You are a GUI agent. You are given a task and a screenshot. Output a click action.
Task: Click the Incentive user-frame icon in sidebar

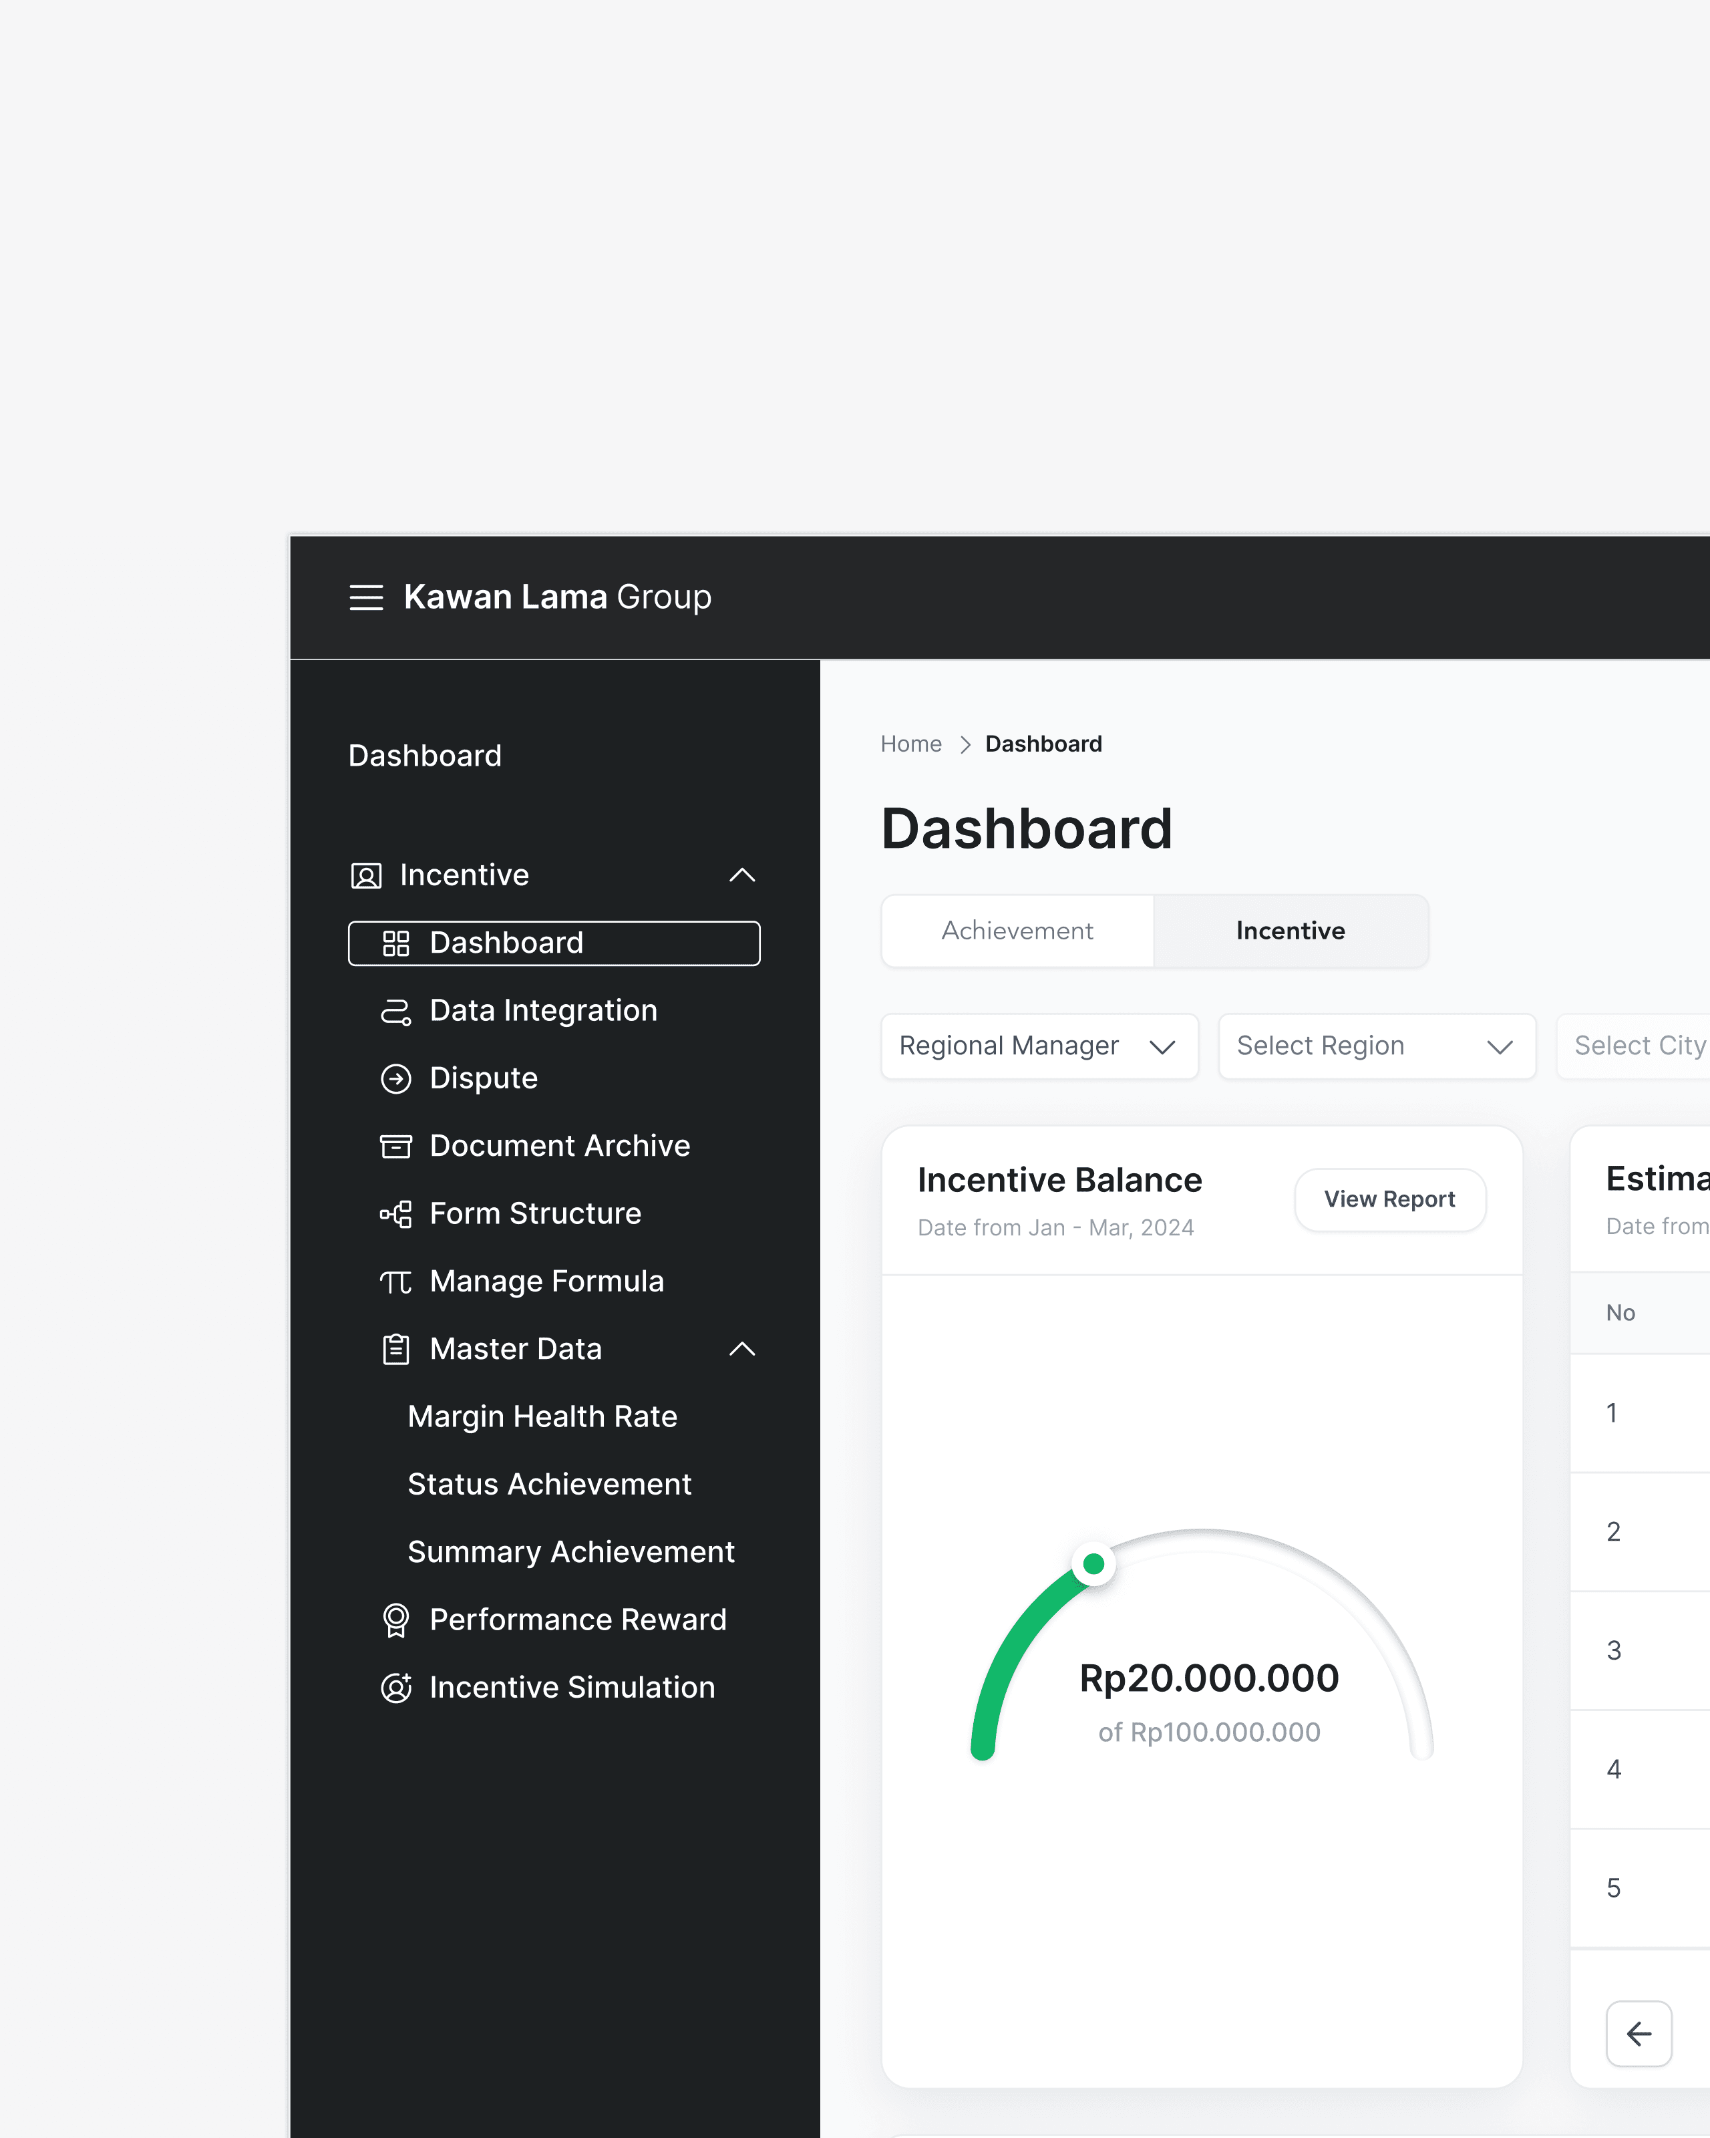[366, 876]
